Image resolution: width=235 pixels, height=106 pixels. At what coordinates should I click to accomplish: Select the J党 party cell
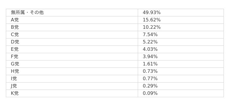pyautogui.click(x=72, y=86)
